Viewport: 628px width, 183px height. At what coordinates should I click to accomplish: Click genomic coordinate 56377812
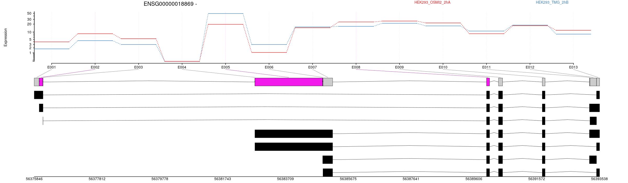pos(97,179)
